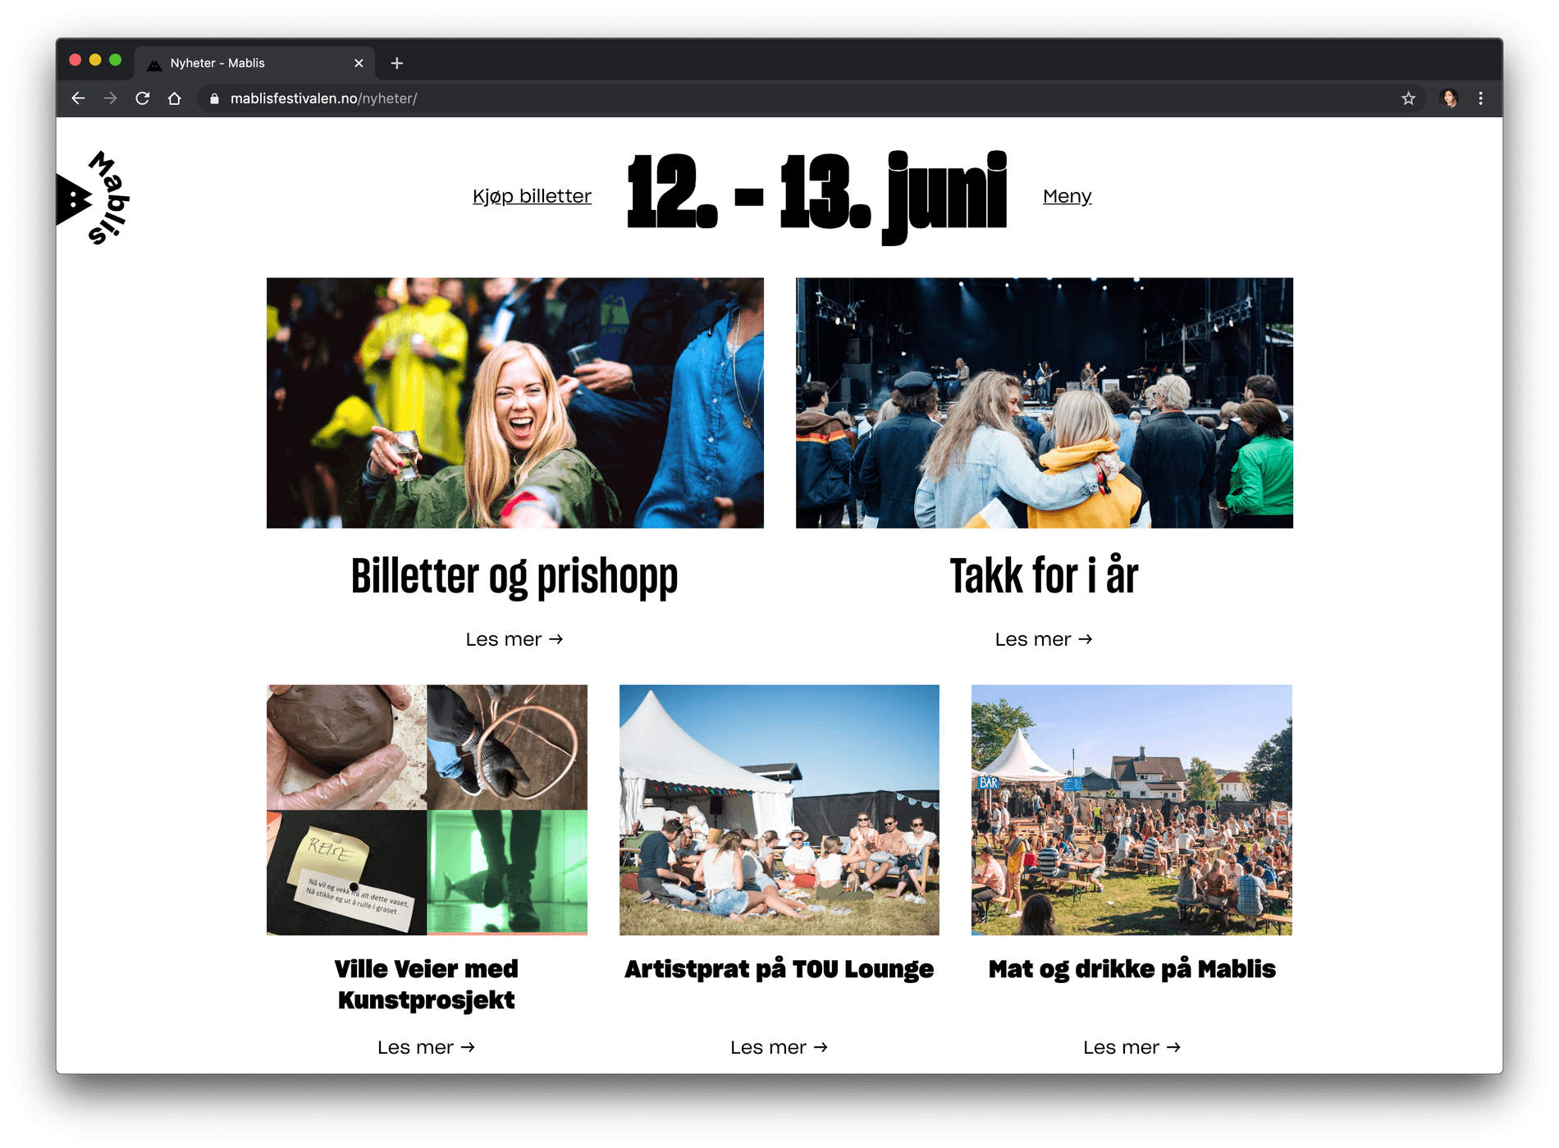This screenshot has width=1559, height=1148.
Task: Go to the browser home icon
Action: tap(174, 98)
